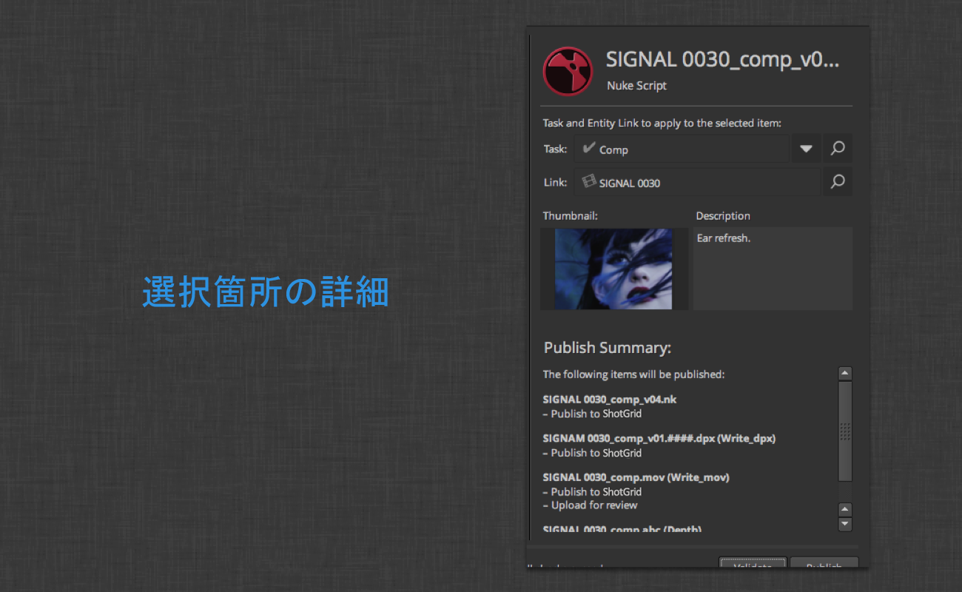This screenshot has width=962, height=592.
Task: Click the 'Nuke Script' subtitle
Action: (636, 86)
